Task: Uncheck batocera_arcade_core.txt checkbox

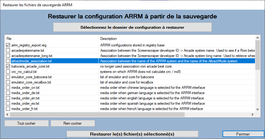Action: coord(8,66)
